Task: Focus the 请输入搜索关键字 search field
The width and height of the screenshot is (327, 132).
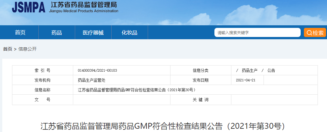Action: (257, 32)
